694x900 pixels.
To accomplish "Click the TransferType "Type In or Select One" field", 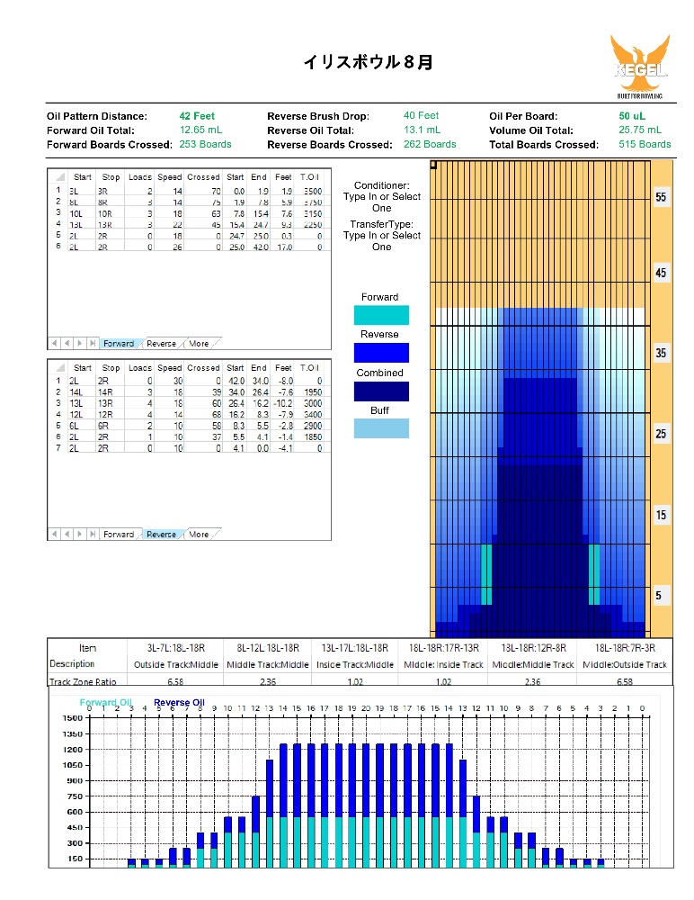I will coord(382,241).
